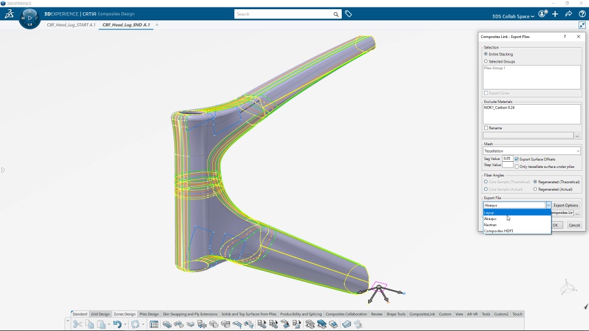Click the list table icon after Update

(153, 324)
